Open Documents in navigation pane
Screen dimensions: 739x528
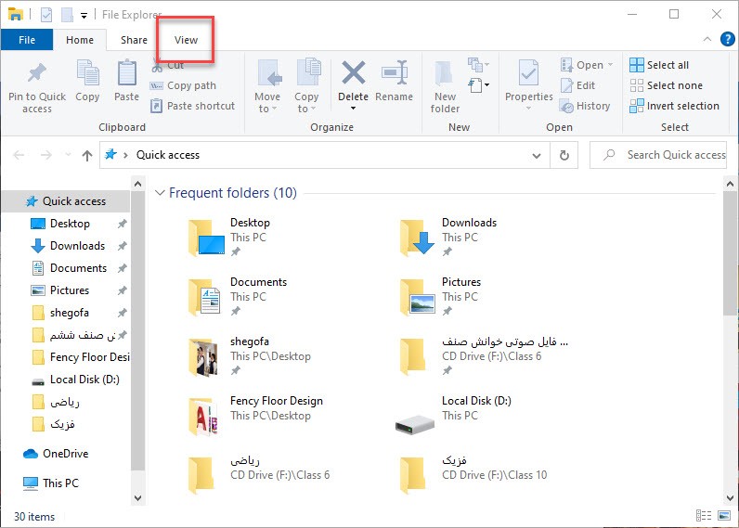click(78, 268)
